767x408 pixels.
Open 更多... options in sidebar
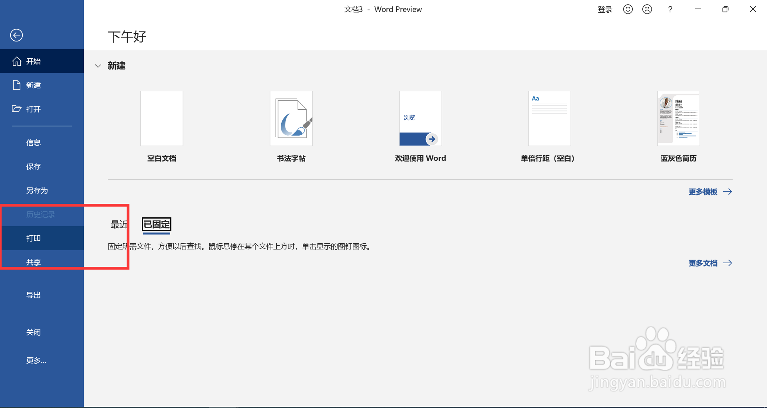pyautogui.click(x=42, y=361)
